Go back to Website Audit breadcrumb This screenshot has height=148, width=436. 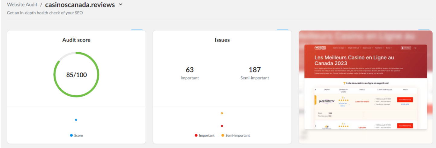click(22, 5)
